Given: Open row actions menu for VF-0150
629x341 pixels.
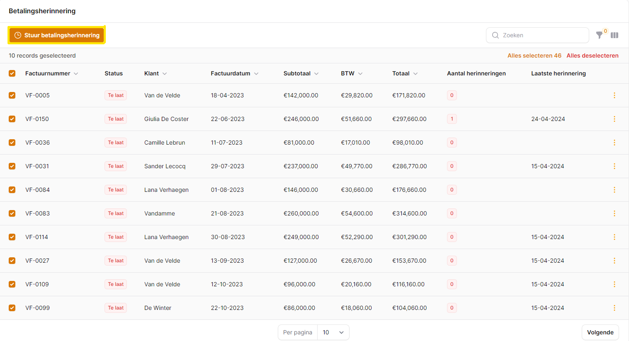Looking at the screenshot, I should [614, 119].
